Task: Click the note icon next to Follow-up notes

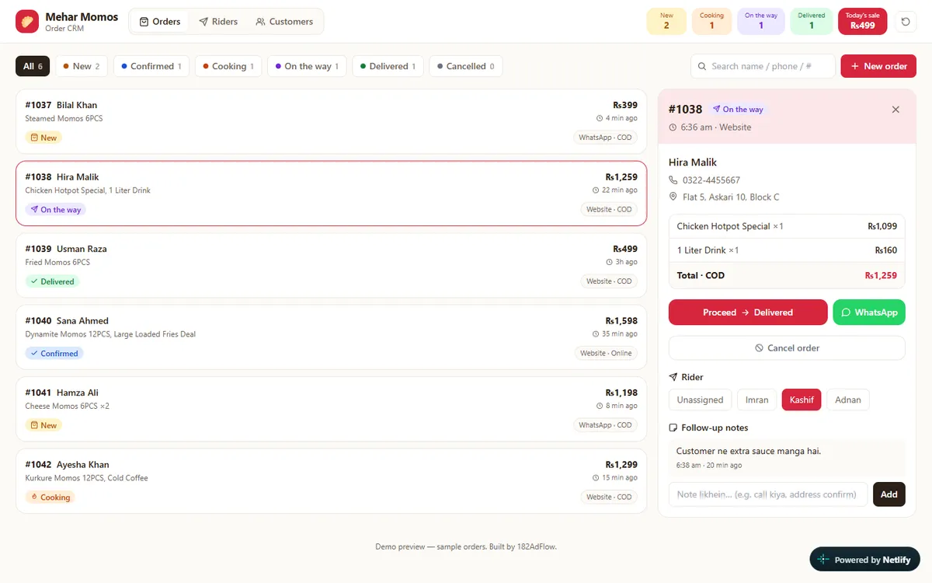Action: (x=673, y=428)
